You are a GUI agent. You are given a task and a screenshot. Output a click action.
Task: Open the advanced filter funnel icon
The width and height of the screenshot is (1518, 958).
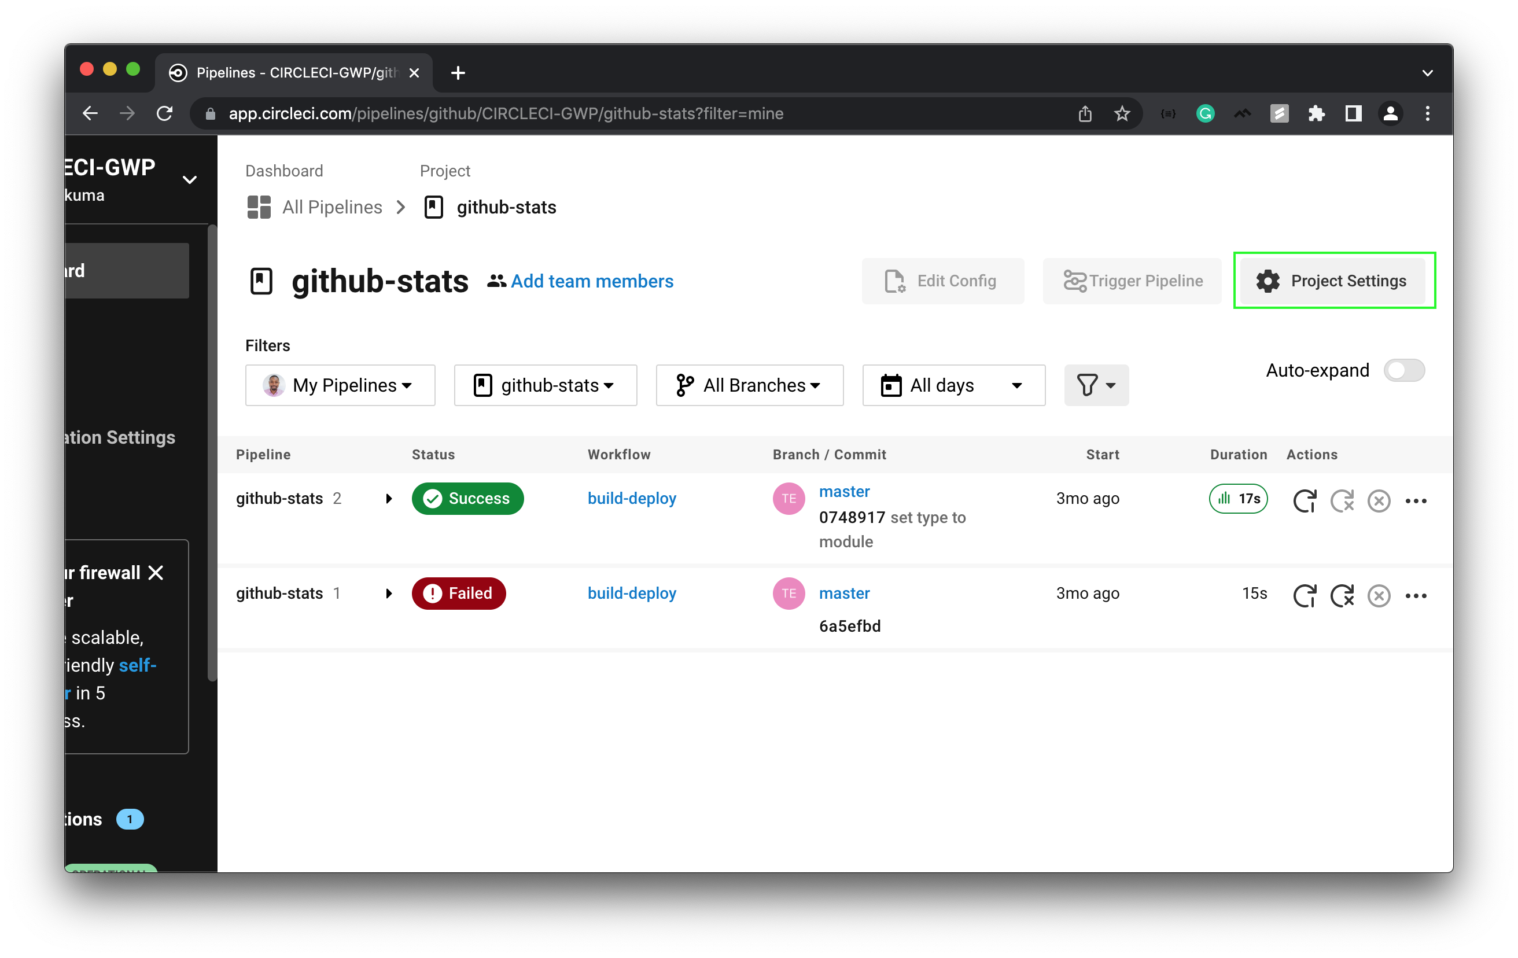pos(1096,385)
